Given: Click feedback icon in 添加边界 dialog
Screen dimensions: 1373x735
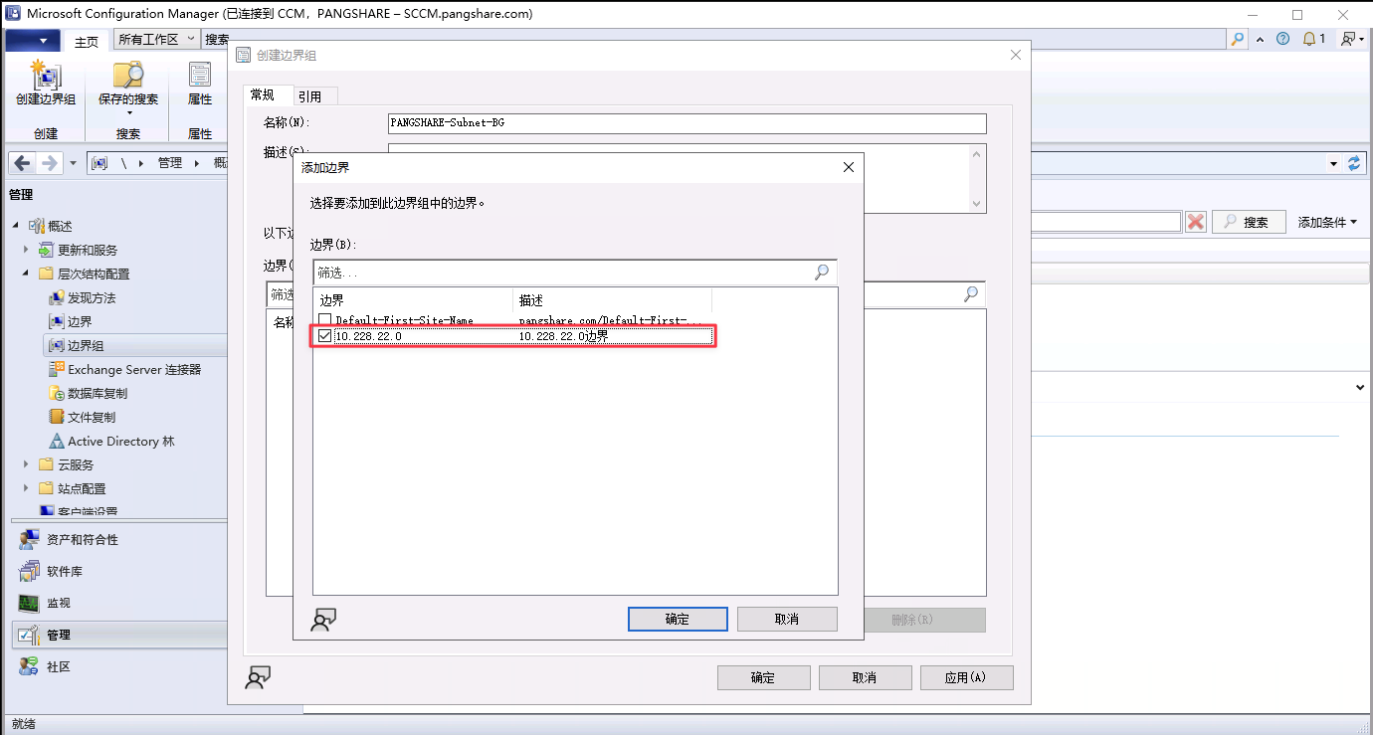Looking at the screenshot, I should [x=324, y=620].
